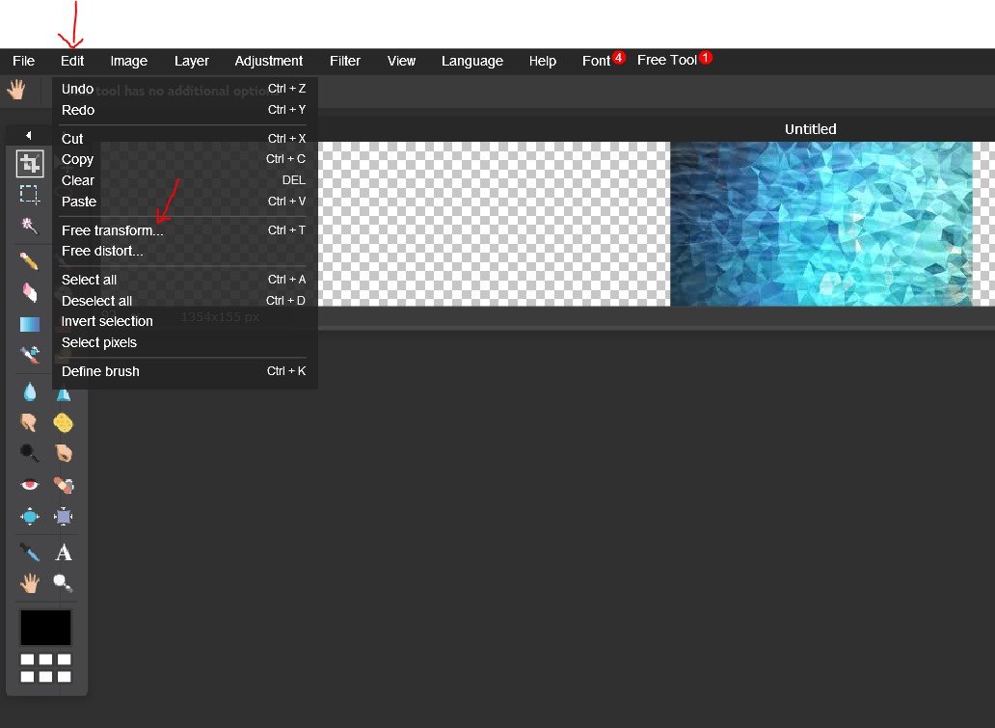The height and width of the screenshot is (728, 995).
Task: Select the Type text tool
Action: pos(64,553)
